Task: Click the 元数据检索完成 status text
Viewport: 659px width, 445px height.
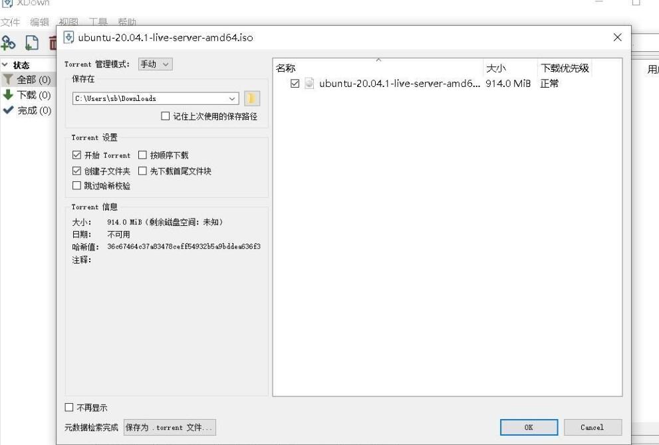Action: tap(91, 427)
